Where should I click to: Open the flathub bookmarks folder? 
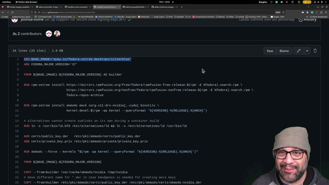[220, 17]
